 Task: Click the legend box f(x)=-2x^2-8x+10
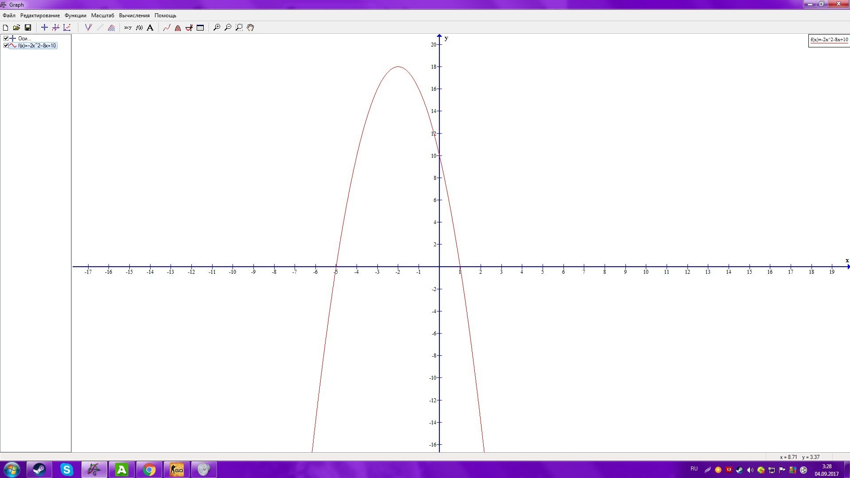point(829,40)
